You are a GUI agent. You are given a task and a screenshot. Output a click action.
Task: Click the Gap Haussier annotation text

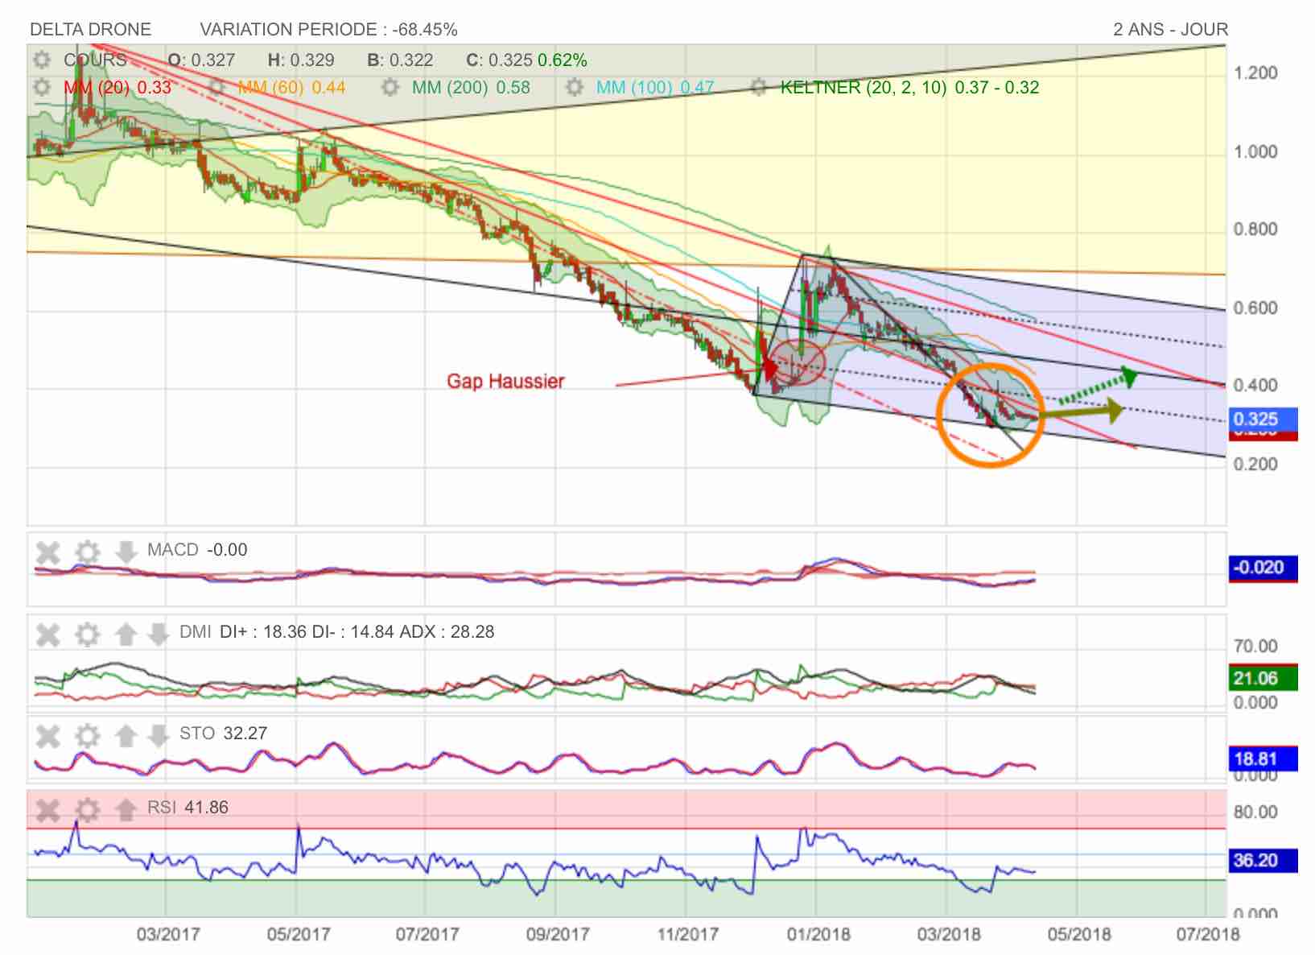505,381
